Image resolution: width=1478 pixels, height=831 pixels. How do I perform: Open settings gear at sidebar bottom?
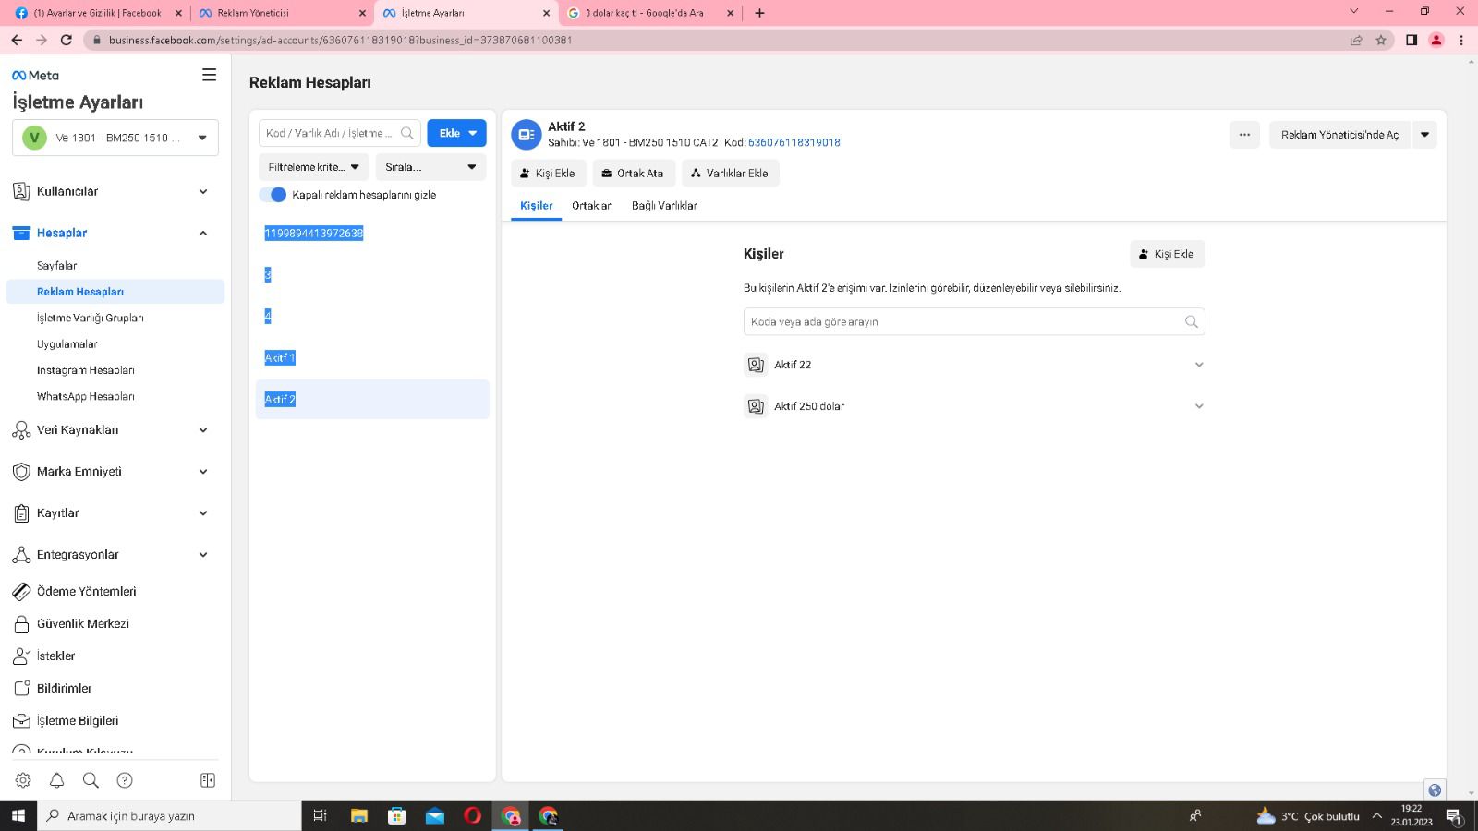[x=23, y=780]
